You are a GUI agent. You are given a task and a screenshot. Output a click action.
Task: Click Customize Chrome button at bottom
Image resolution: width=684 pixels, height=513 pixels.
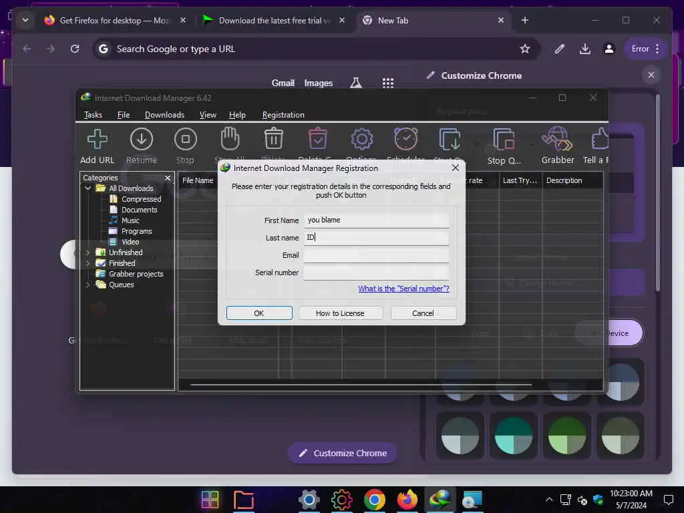343,454
